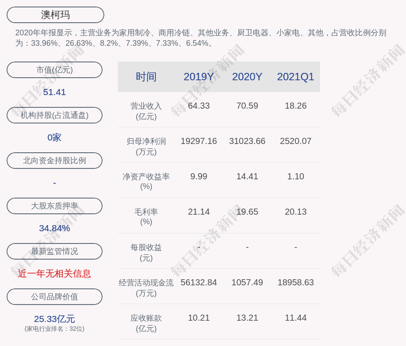Click ROE value 1.10

point(296,177)
